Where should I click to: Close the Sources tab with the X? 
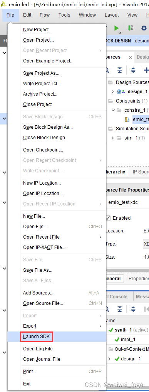[130, 57]
